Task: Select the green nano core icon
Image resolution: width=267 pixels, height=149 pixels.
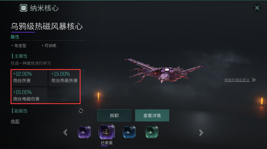Action: tap(152, 132)
